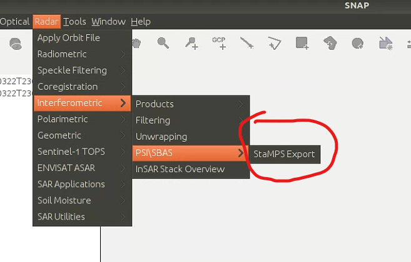Select the panning hand tool
411x262 pixels.
136,43
